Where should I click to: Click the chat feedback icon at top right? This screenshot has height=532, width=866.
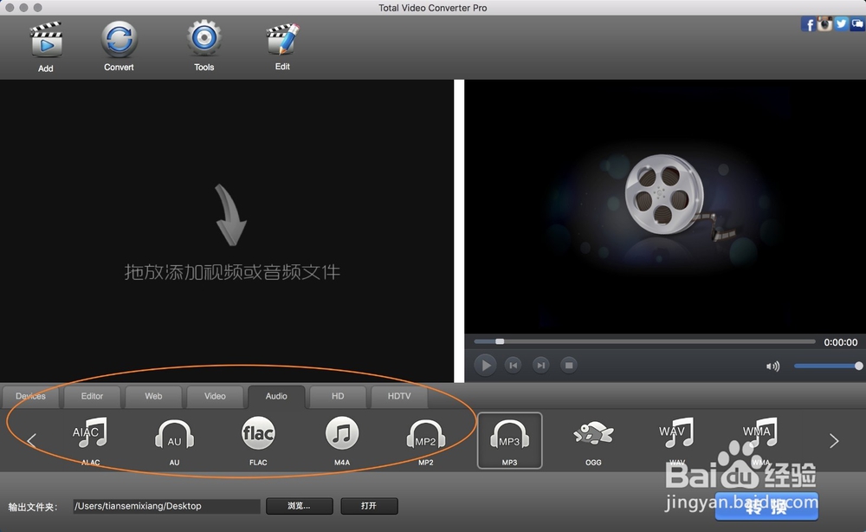click(x=857, y=23)
